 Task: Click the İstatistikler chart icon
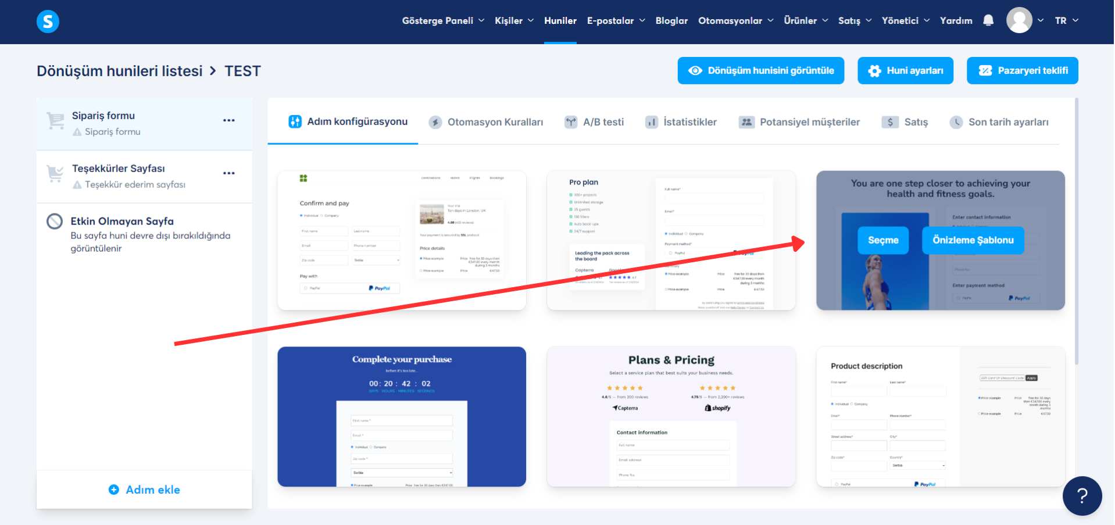click(652, 122)
